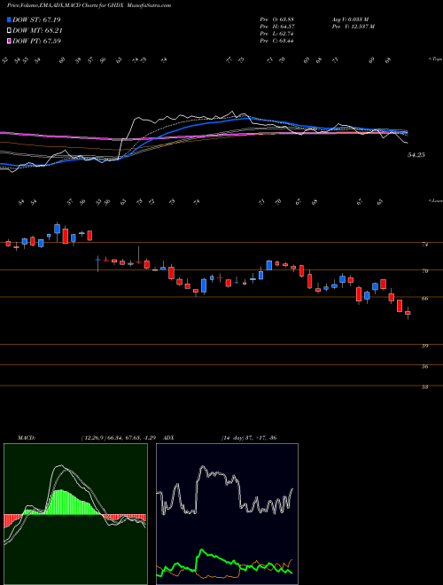Click the 74 price axis label
The height and width of the screenshot is (585, 443).
coord(424,245)
